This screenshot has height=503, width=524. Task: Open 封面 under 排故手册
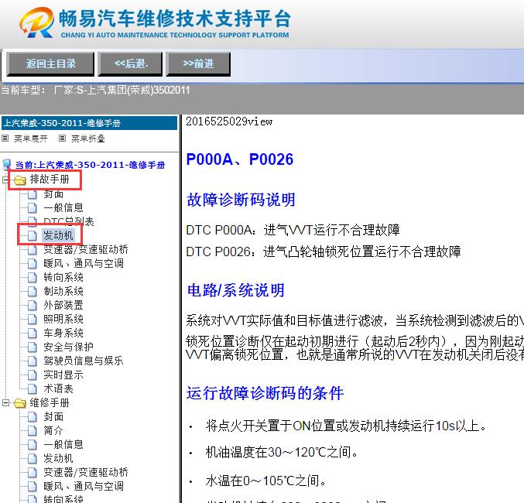pos(53,193)
